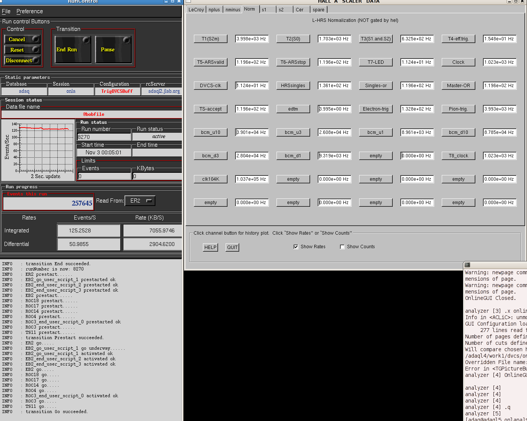This screenshot has height=421, width=527.
Task: Click the Cancel control button
Action: click(x=22, y=39)
